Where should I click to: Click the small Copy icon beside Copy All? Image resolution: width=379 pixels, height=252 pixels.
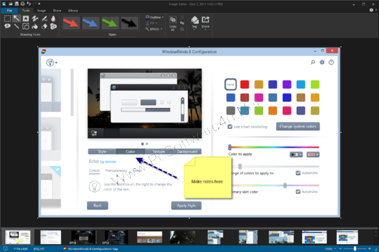point(182,23)
